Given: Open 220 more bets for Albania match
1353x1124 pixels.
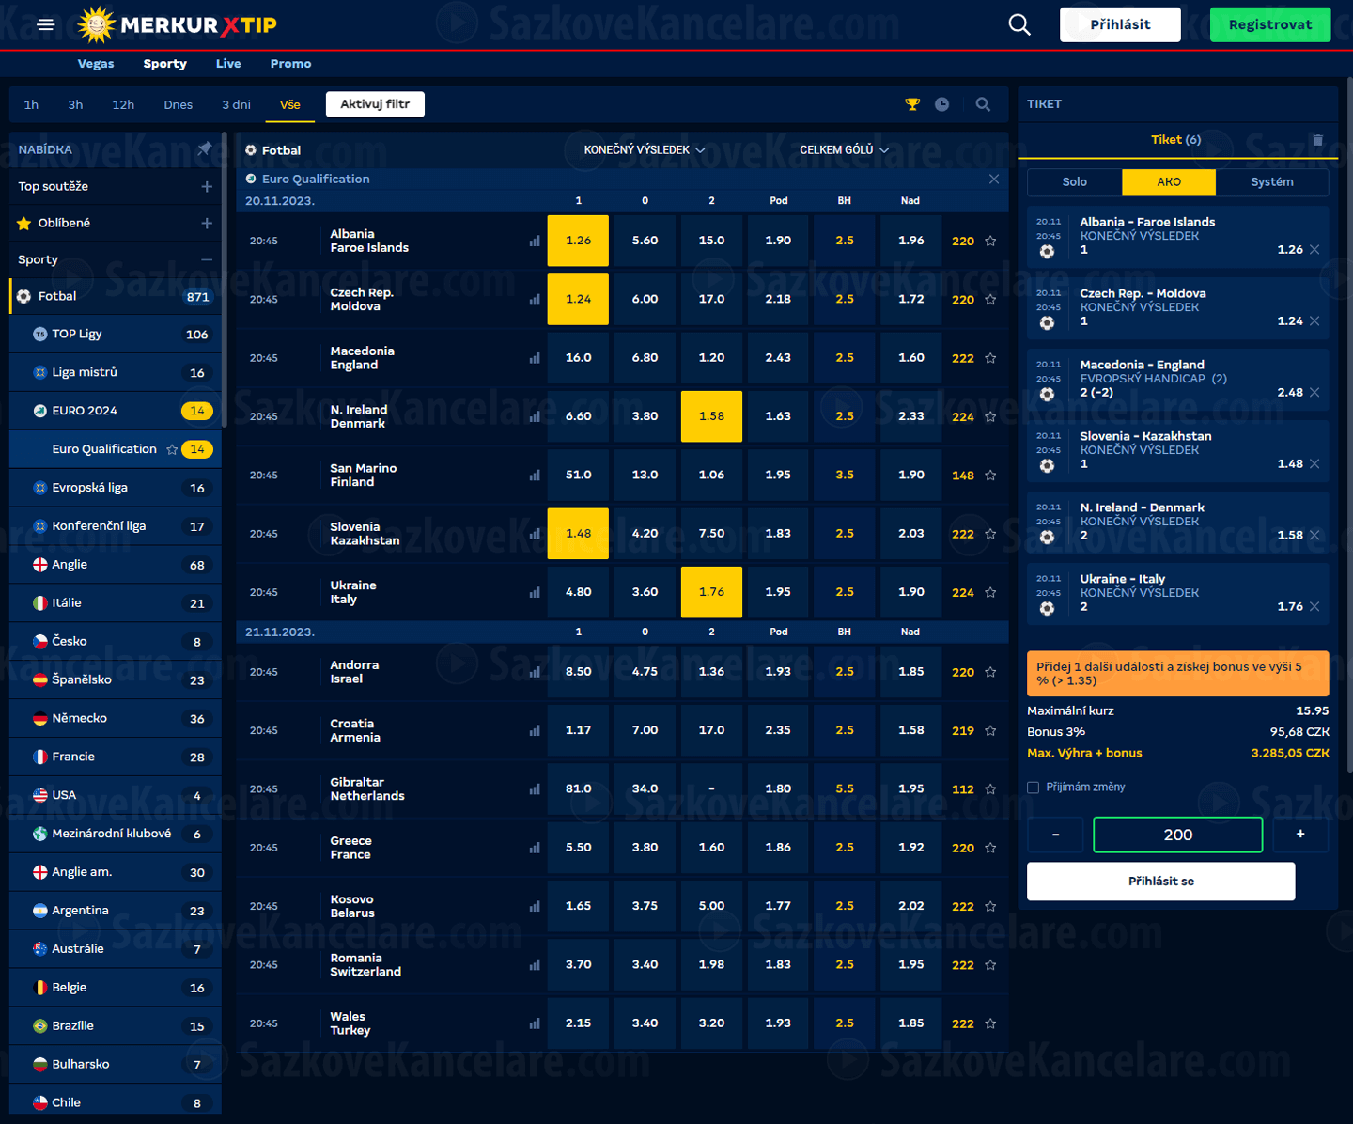Looking at the screenshot, I should [x=963, y=242].
